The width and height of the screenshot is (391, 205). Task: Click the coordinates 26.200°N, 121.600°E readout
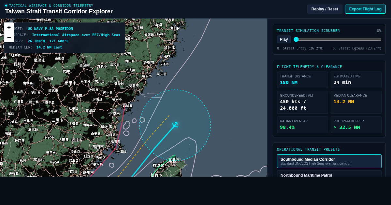point(48,41)
